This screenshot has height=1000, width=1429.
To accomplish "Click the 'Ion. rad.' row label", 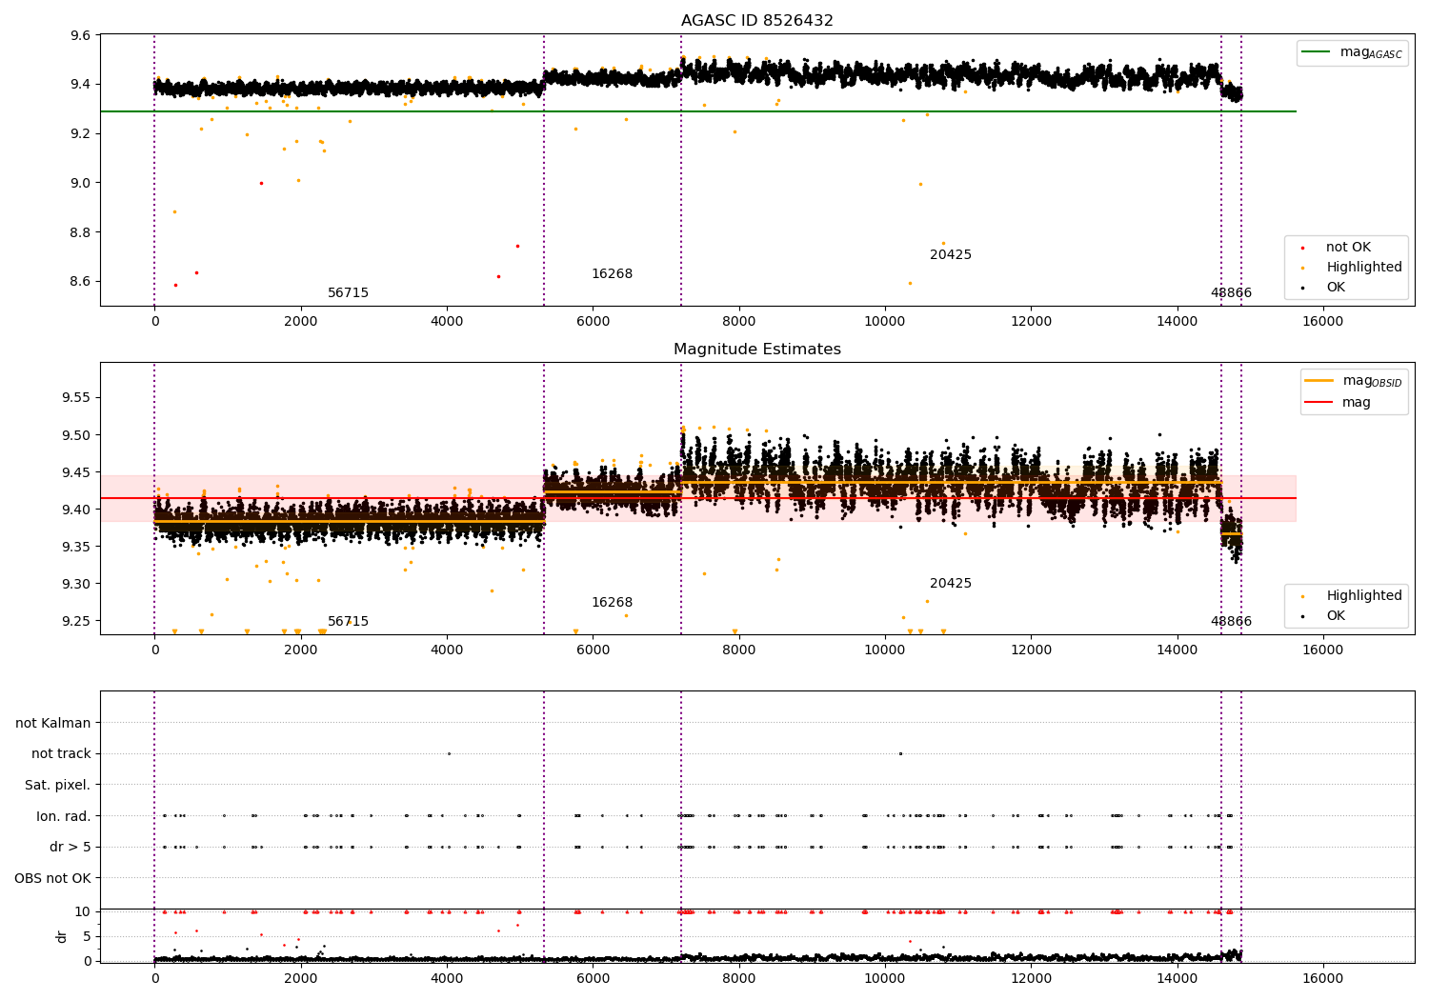I will tap(64, 816).
